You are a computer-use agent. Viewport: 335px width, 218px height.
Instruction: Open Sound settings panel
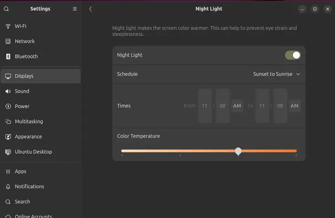click(x=41, y=91)
